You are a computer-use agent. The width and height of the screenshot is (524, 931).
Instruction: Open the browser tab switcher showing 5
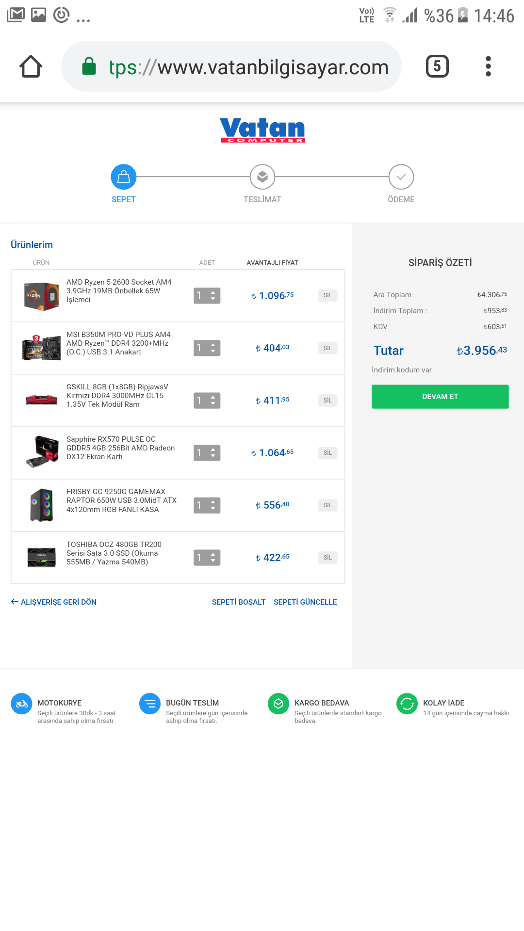(437, 66)
